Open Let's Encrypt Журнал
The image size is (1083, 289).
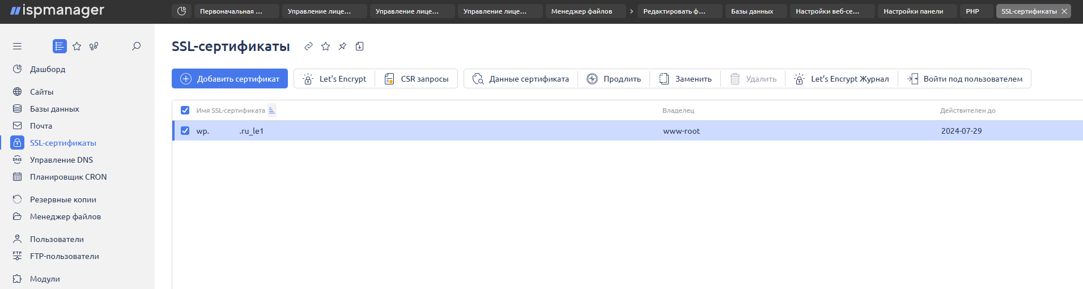(x=842, y=79)
